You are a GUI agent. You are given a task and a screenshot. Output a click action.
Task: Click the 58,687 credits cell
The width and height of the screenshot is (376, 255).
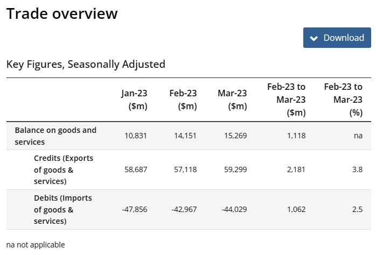[136, 169]
